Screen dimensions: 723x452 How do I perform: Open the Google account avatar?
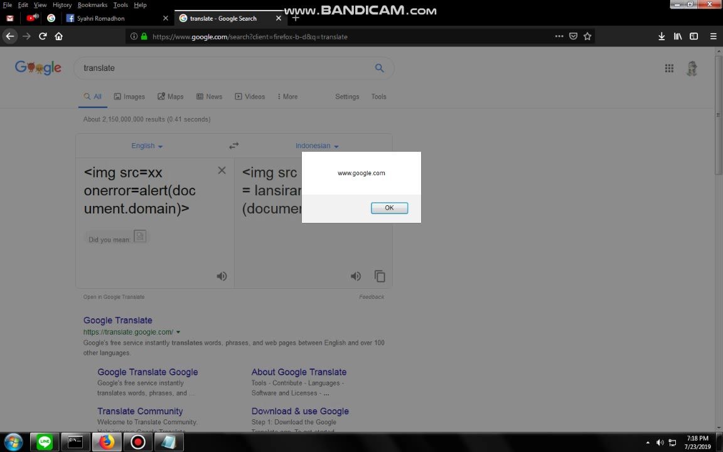coord(692,68)
